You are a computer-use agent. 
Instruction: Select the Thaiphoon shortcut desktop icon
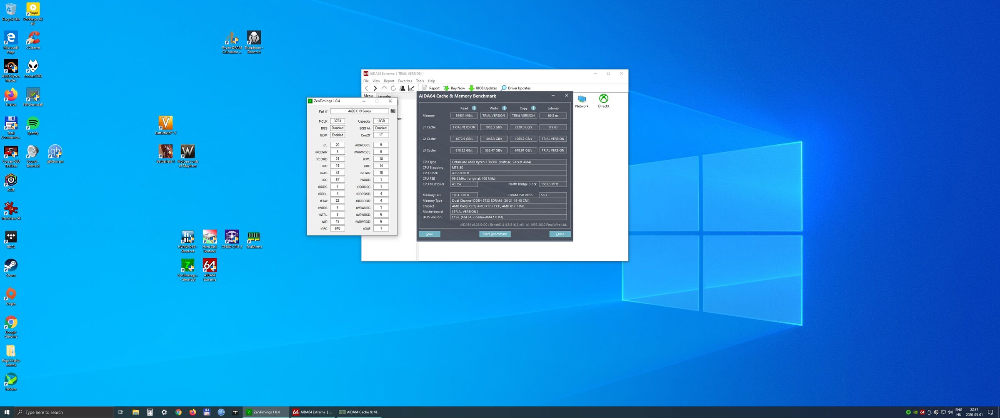[x=254, y=42]
